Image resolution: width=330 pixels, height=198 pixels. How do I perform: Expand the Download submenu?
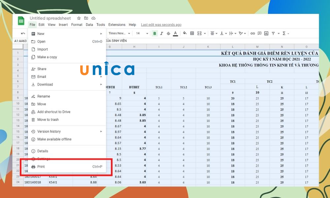[x=67, y=84]
